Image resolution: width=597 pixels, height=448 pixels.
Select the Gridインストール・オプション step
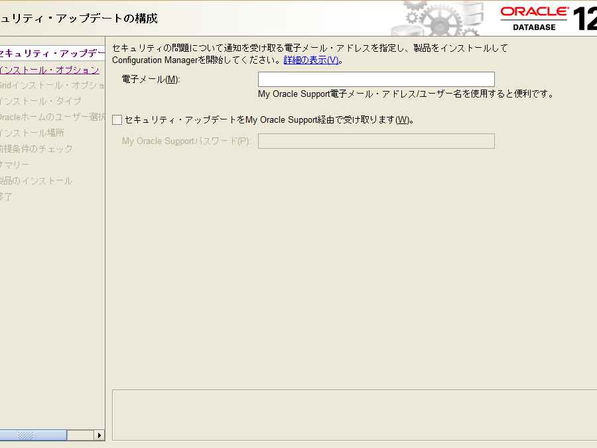tap(52, 86)
